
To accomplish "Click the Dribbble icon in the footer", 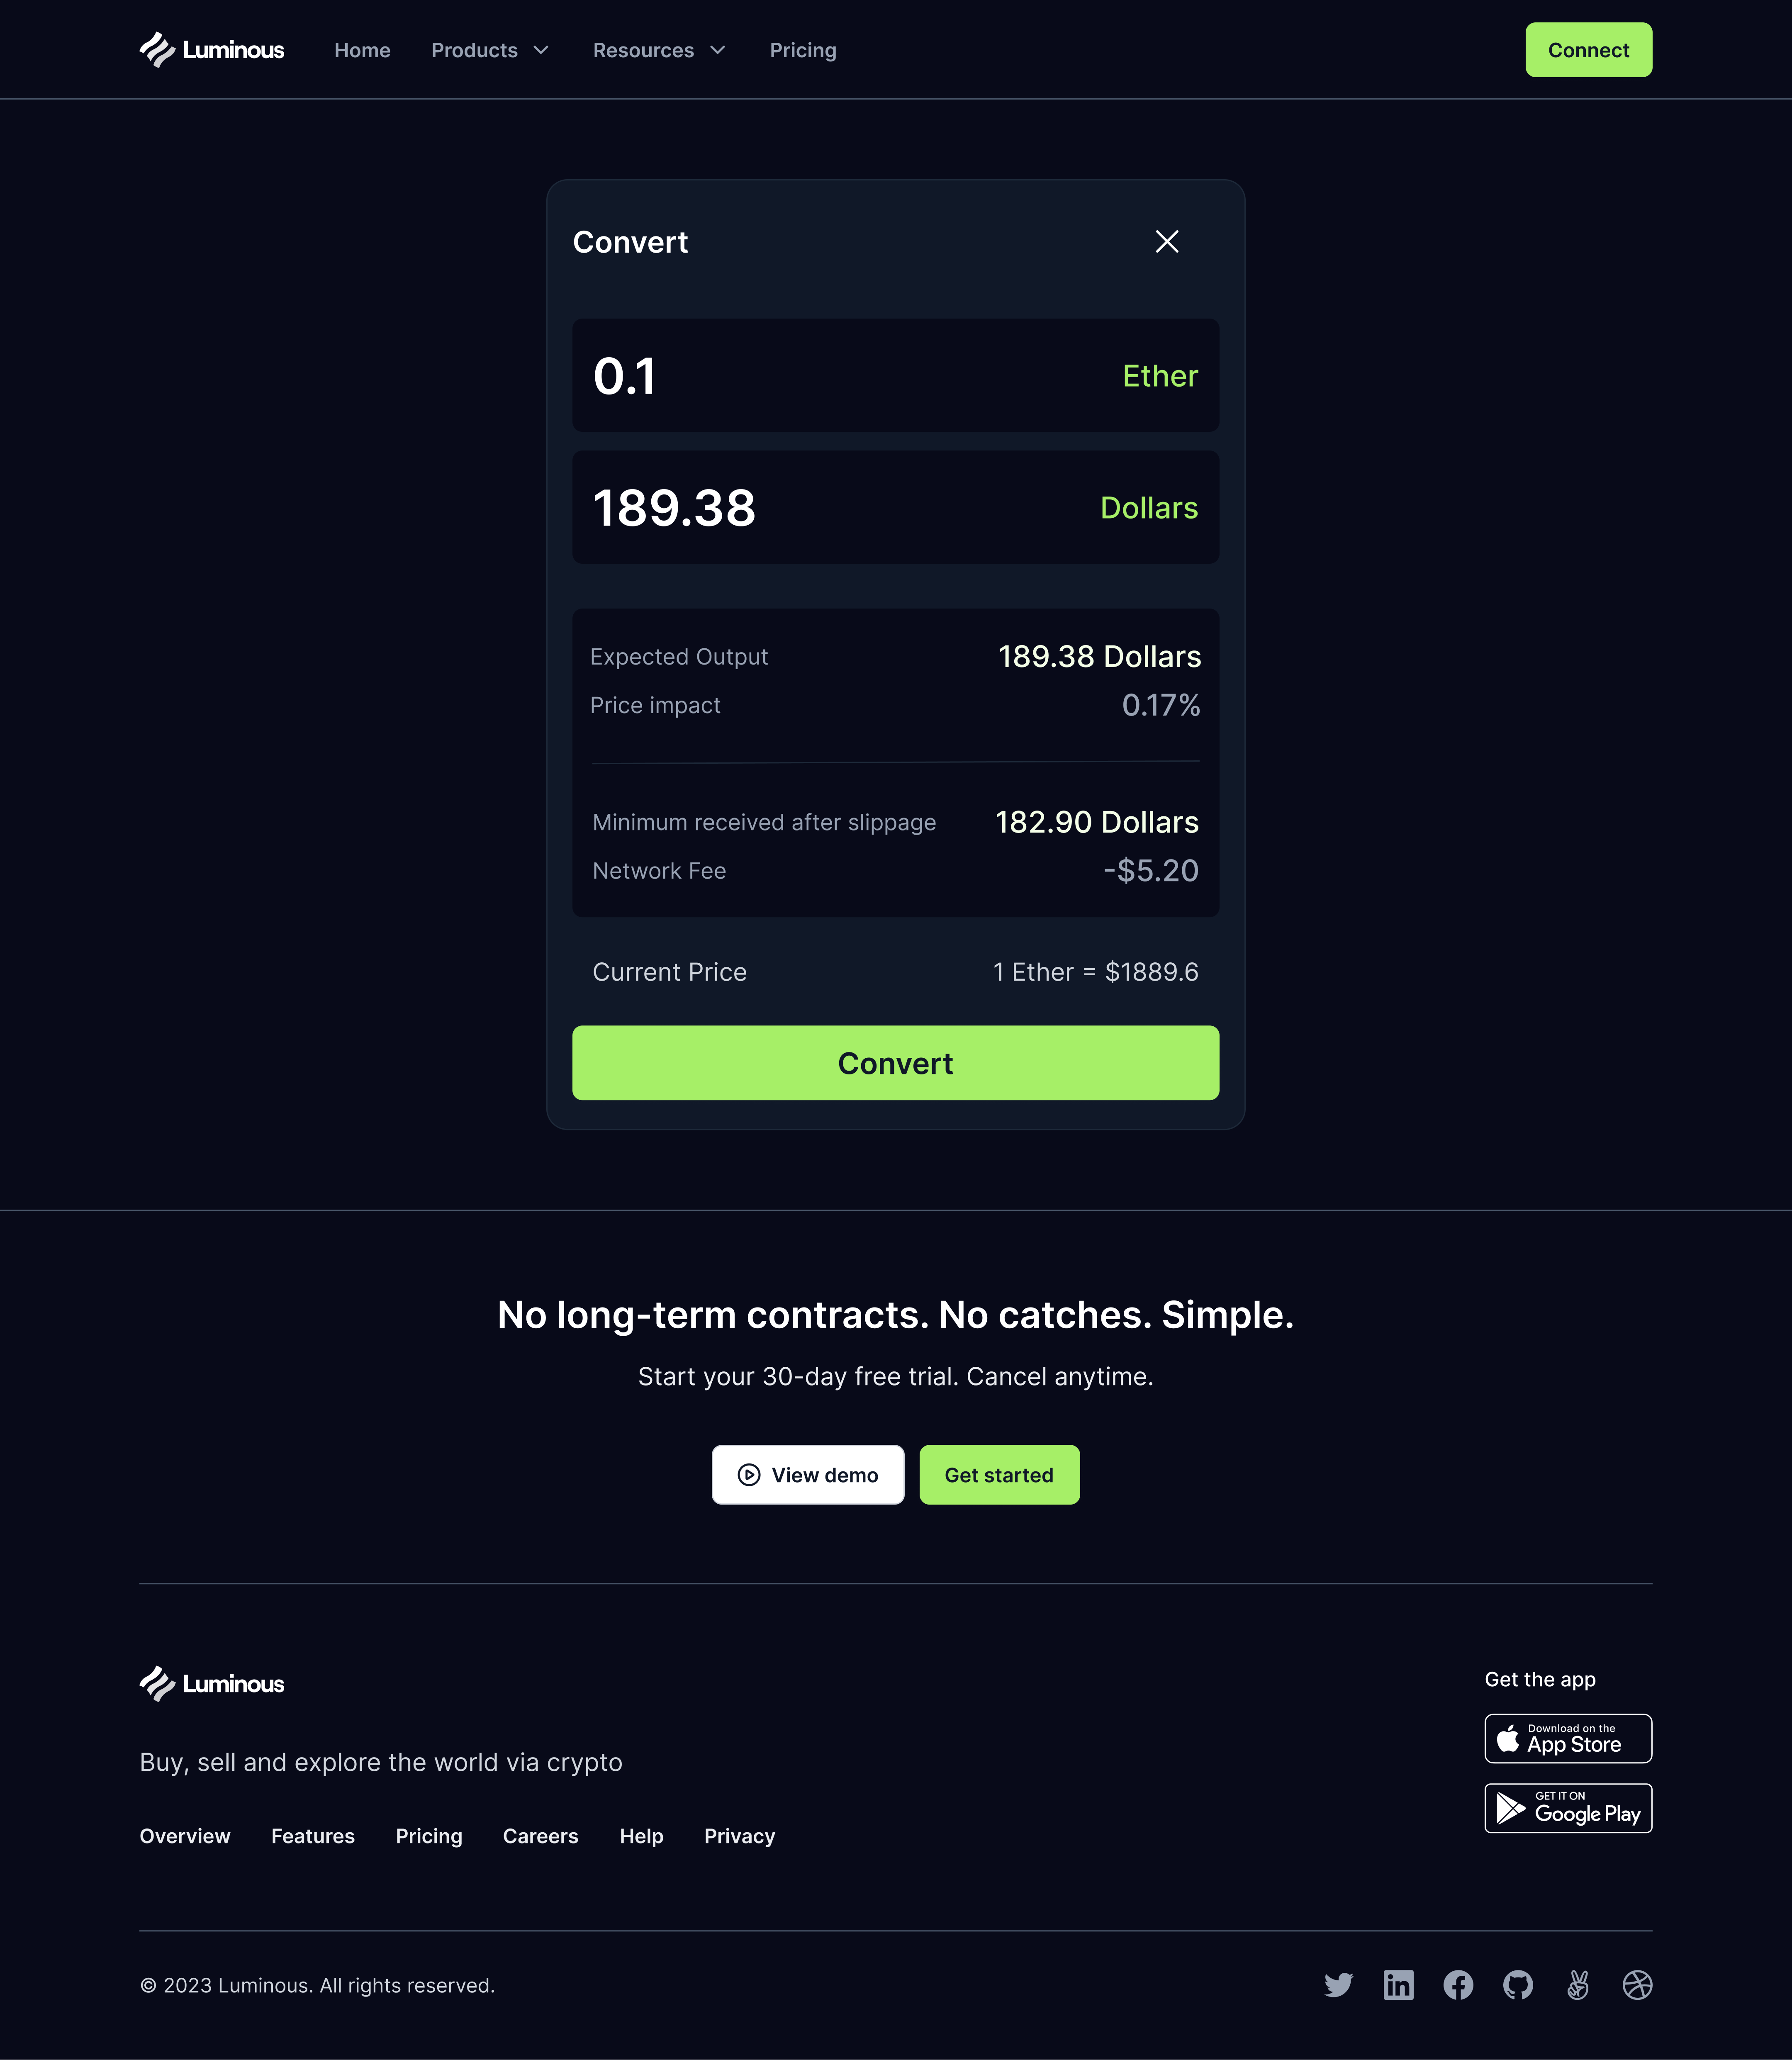I will 1638,1984.
